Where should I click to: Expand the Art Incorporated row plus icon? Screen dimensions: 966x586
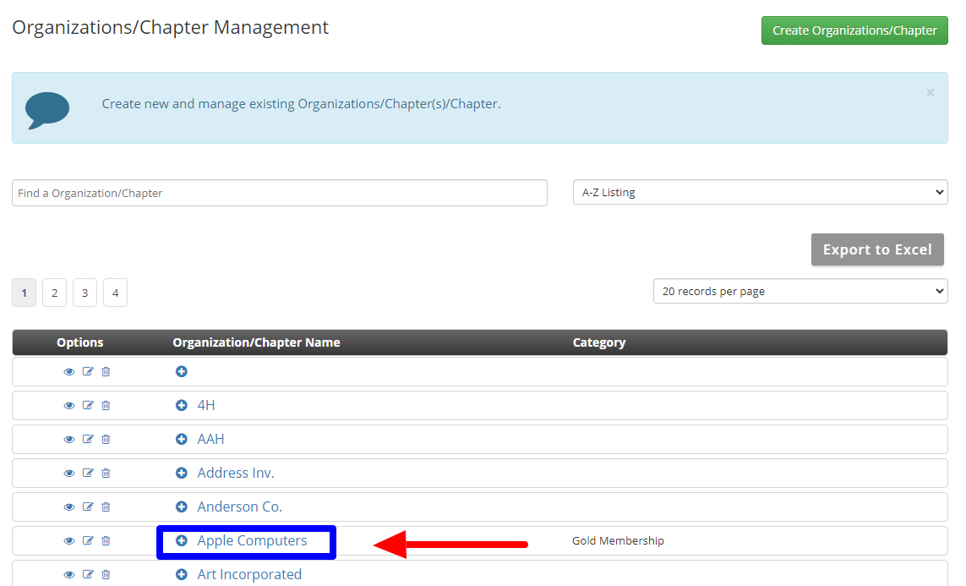[x=181, y=575]
